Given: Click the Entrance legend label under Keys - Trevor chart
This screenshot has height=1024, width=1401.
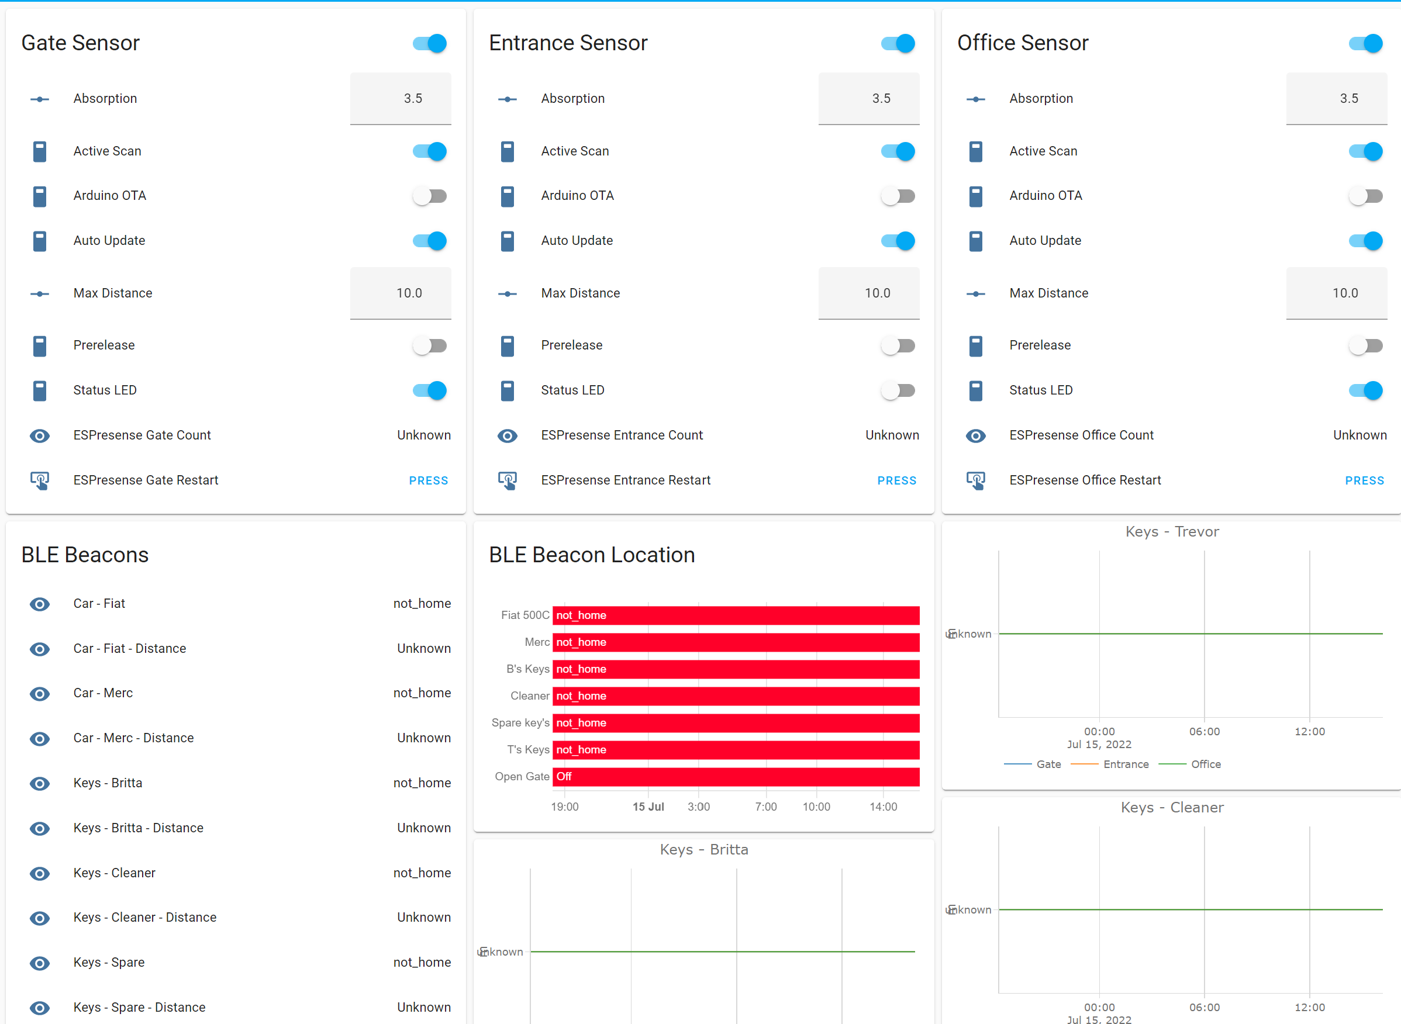Looking at the screenshot, I should [x=1126, y=764].
